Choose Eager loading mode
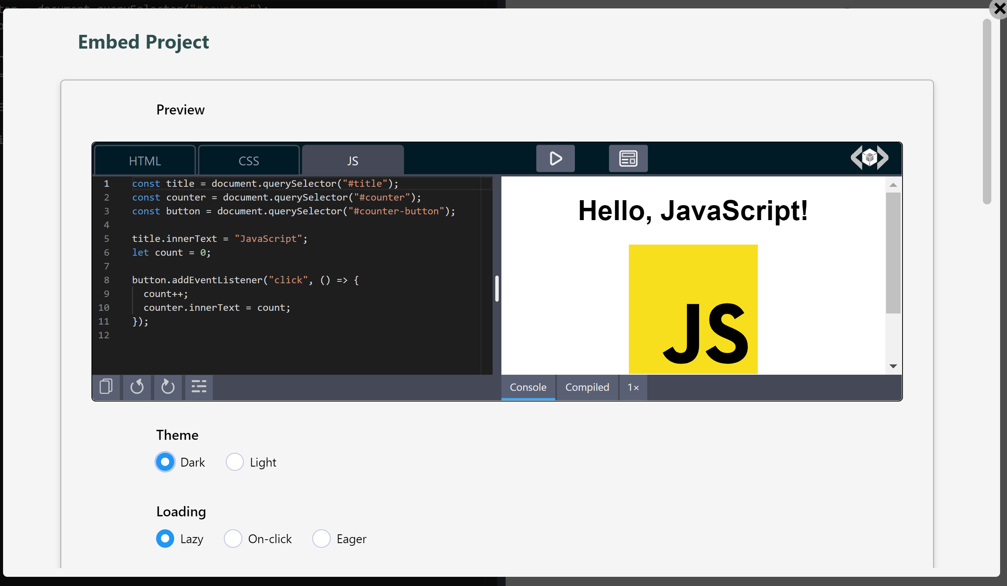 321,539
